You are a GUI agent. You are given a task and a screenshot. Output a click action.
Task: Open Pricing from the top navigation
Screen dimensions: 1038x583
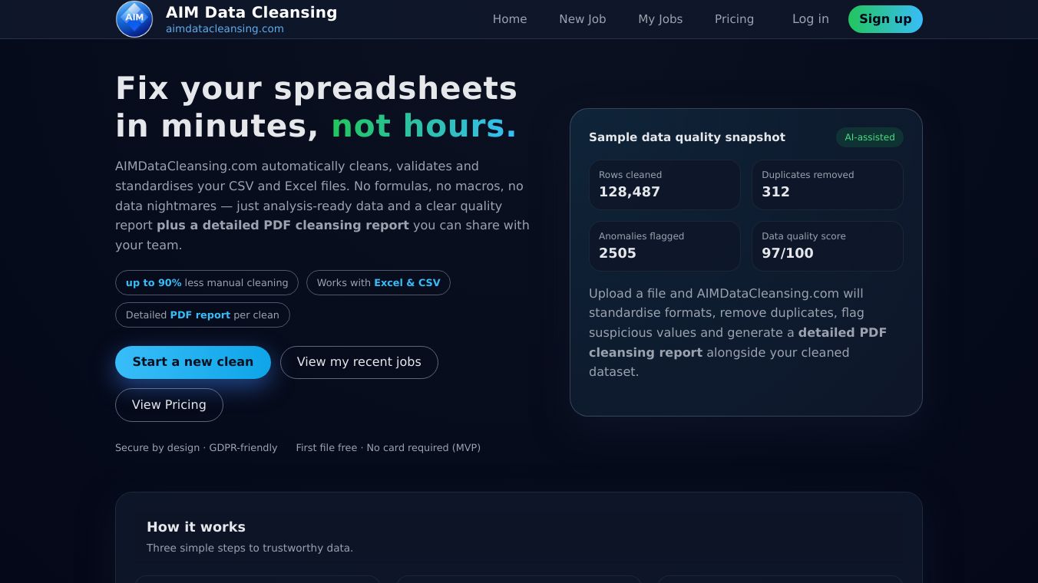click(x=734, y=19)
